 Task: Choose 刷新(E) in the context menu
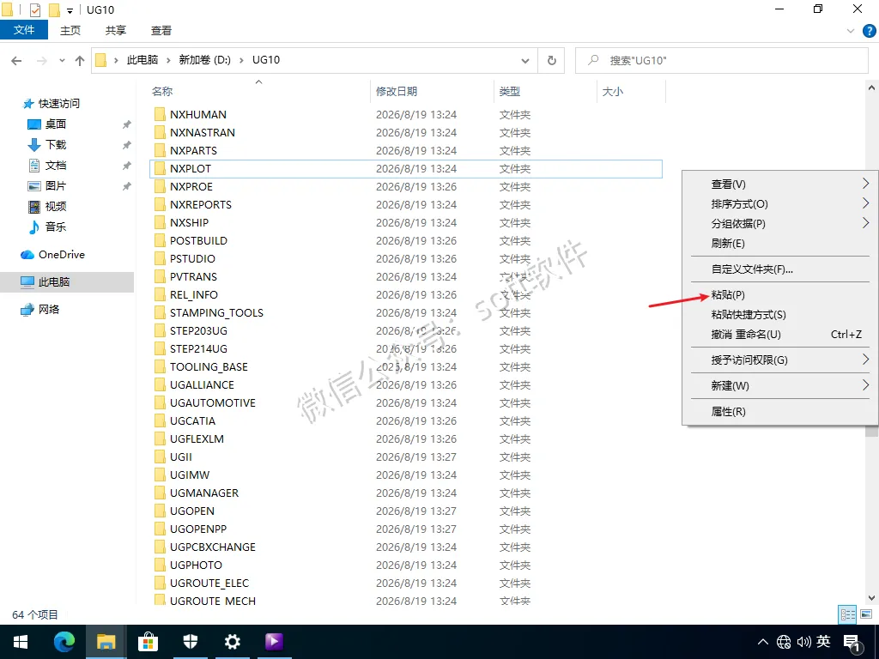point(779,243)
